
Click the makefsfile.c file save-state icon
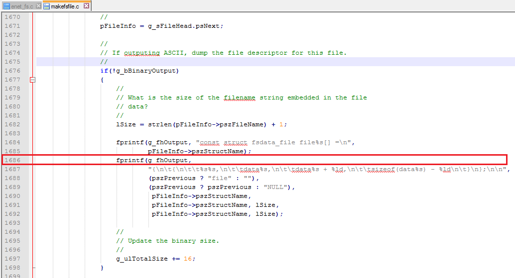pyautogui.click(x=47, y=6)
